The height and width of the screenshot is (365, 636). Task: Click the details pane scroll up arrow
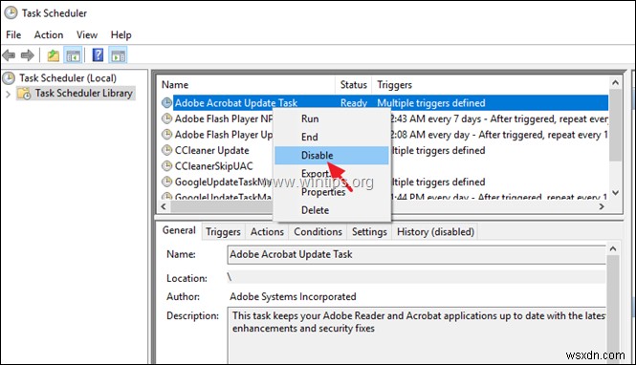point(613,248)
